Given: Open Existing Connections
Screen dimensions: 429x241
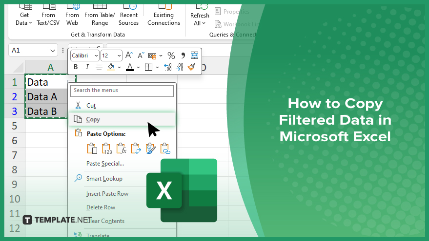Looking at the screenshot, I should (163, 15).
